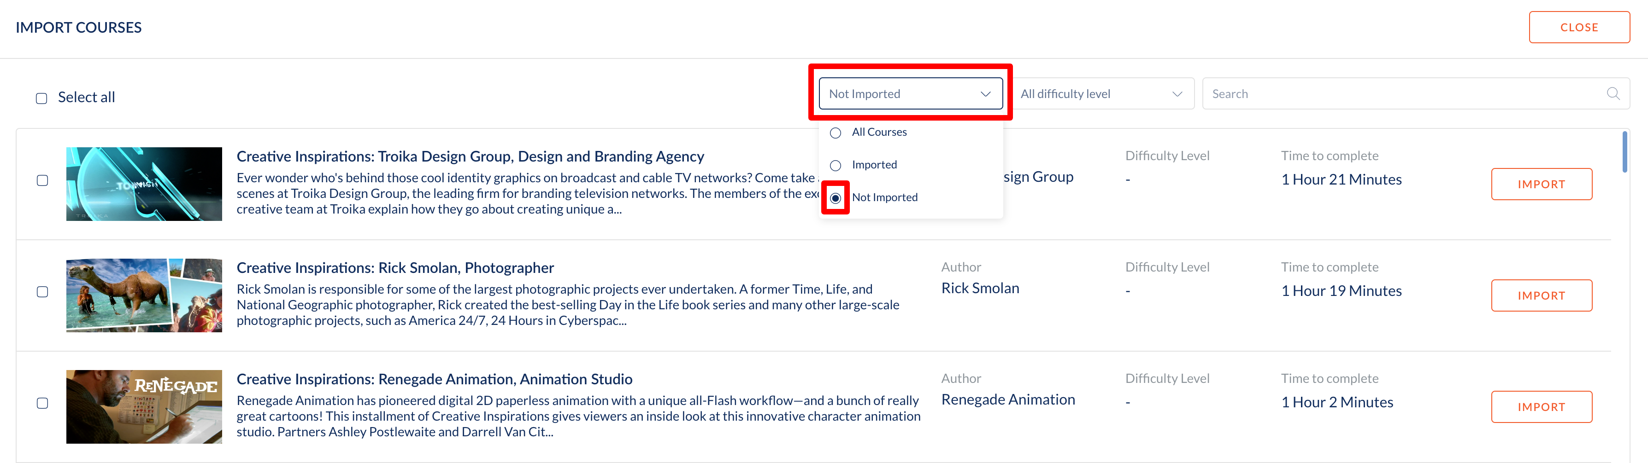
Task: Open Troika Design Group course thumbnail
Action: (x=144, y=184)
